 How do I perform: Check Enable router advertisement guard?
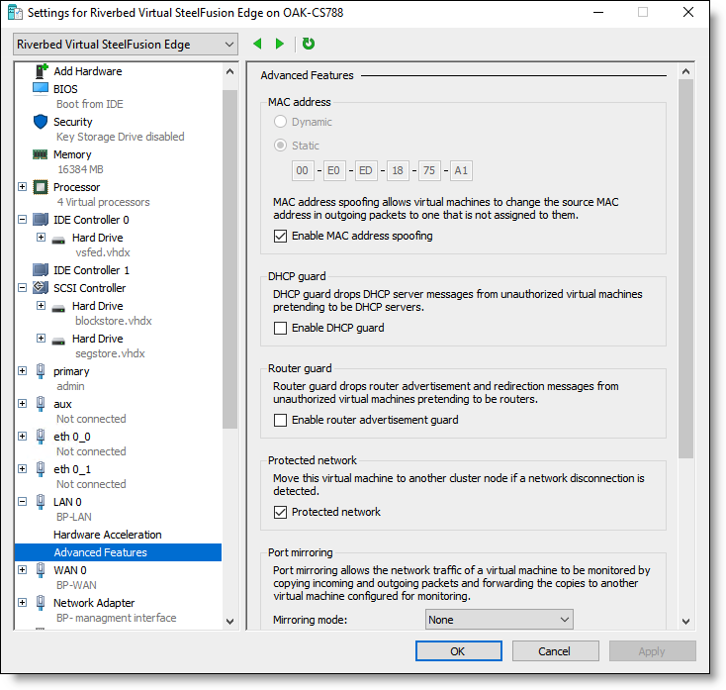coord(280,420)
